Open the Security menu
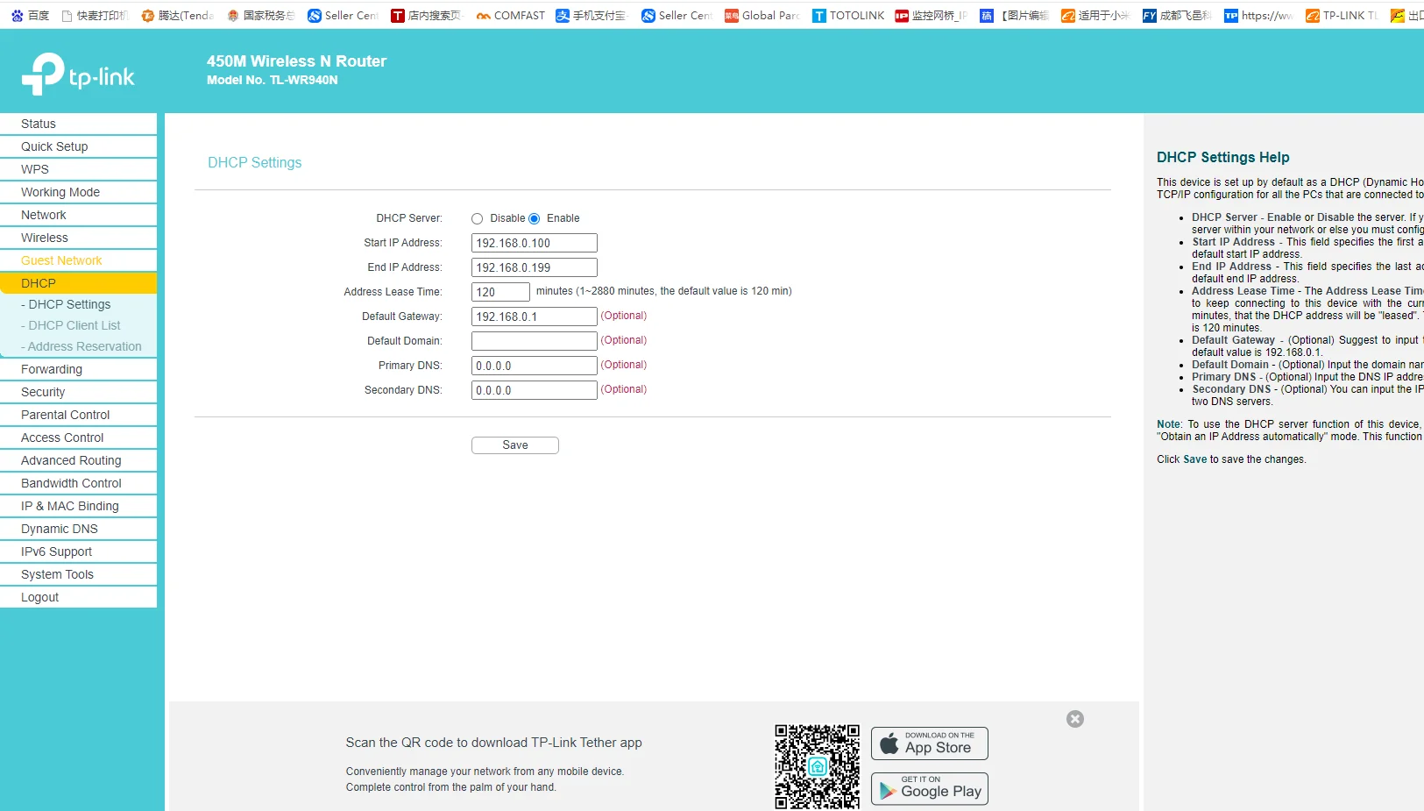 click(78, 392)
